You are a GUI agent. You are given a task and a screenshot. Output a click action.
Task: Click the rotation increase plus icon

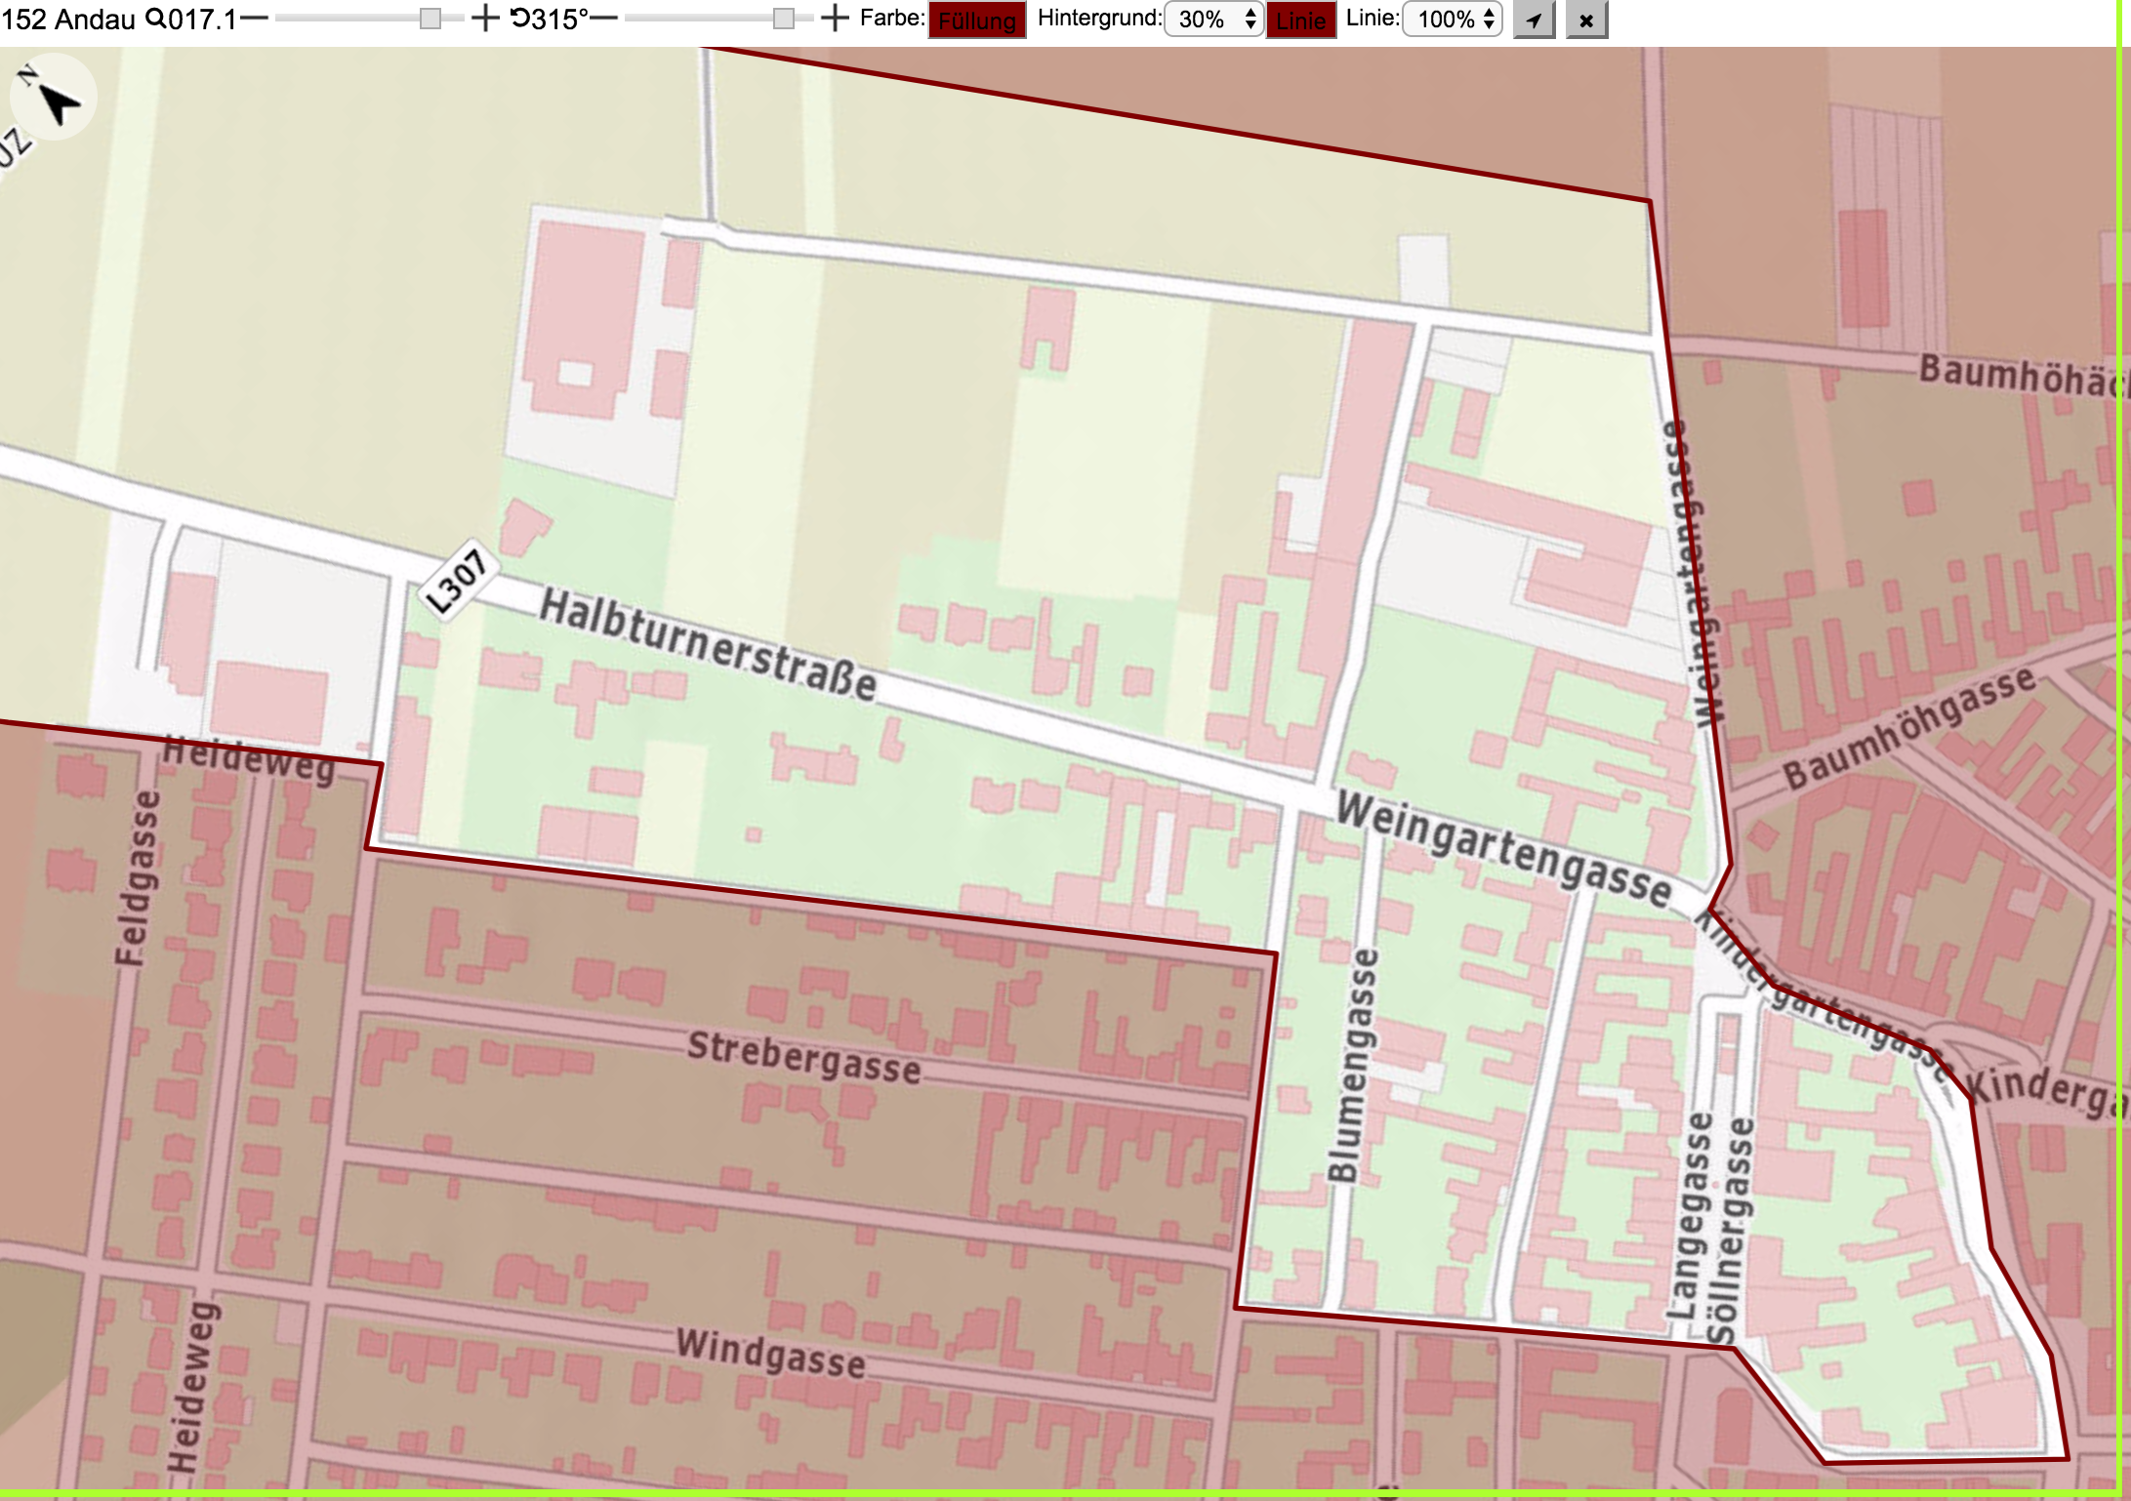835,19
